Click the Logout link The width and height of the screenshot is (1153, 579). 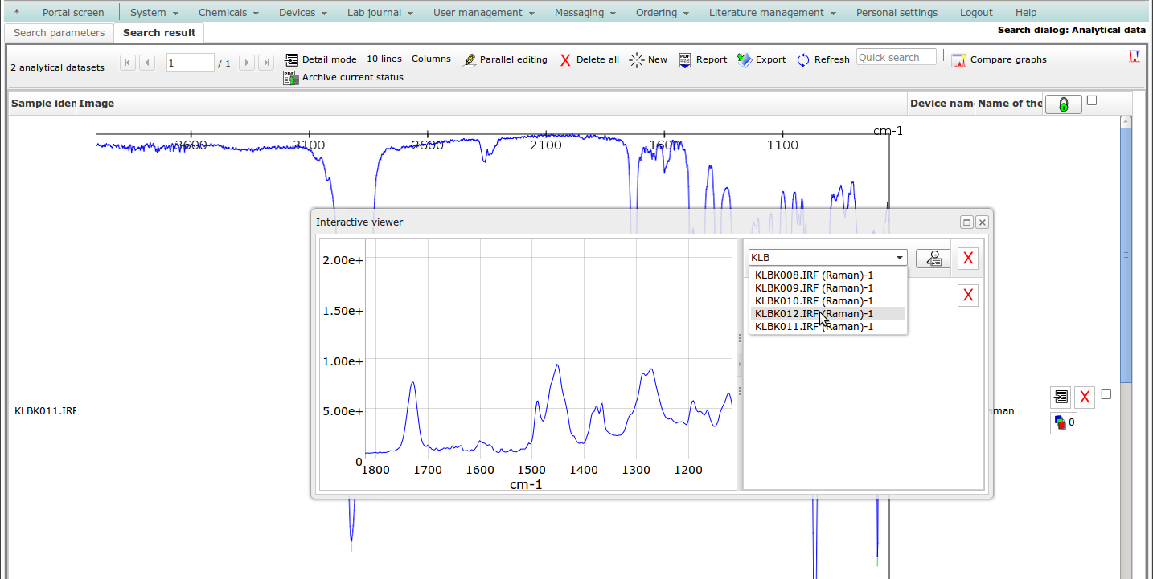(976, 12)
